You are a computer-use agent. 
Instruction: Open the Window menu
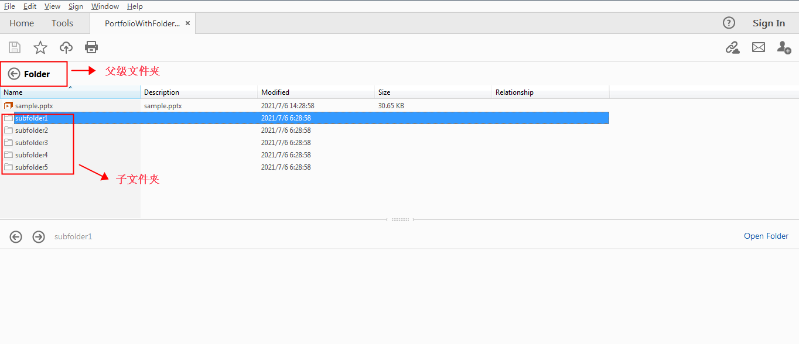point(105,6)
